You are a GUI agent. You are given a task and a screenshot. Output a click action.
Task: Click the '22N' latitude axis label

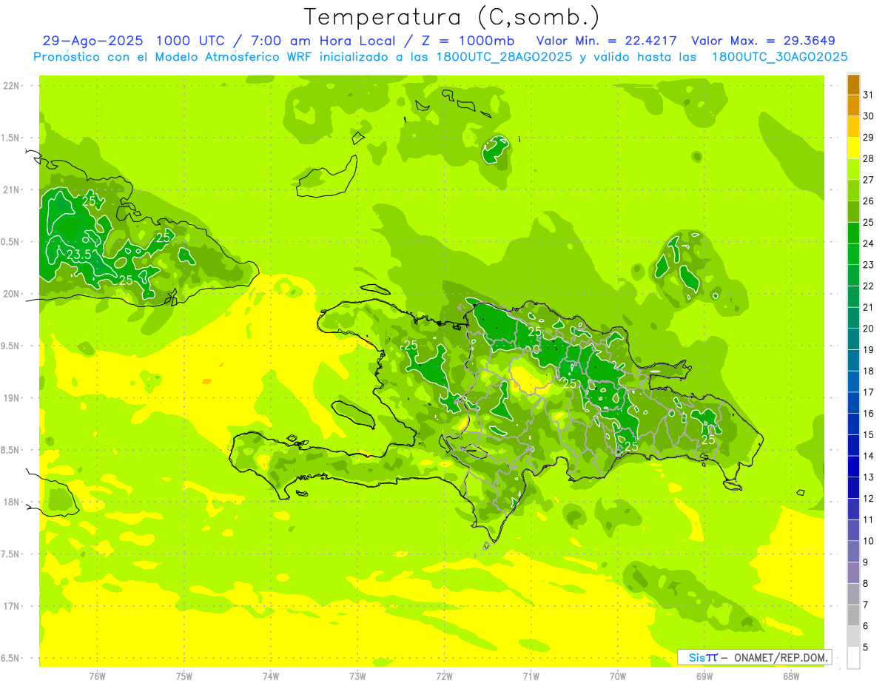(10, 85)
